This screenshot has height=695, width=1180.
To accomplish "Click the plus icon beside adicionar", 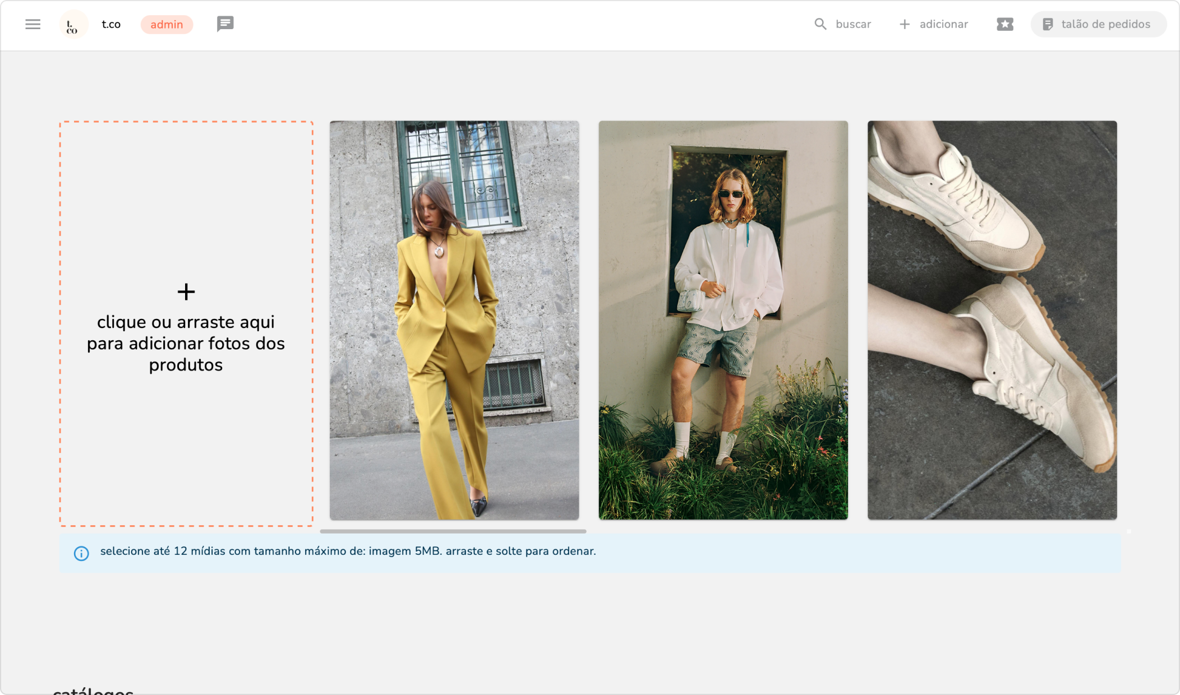I will 904,24.
